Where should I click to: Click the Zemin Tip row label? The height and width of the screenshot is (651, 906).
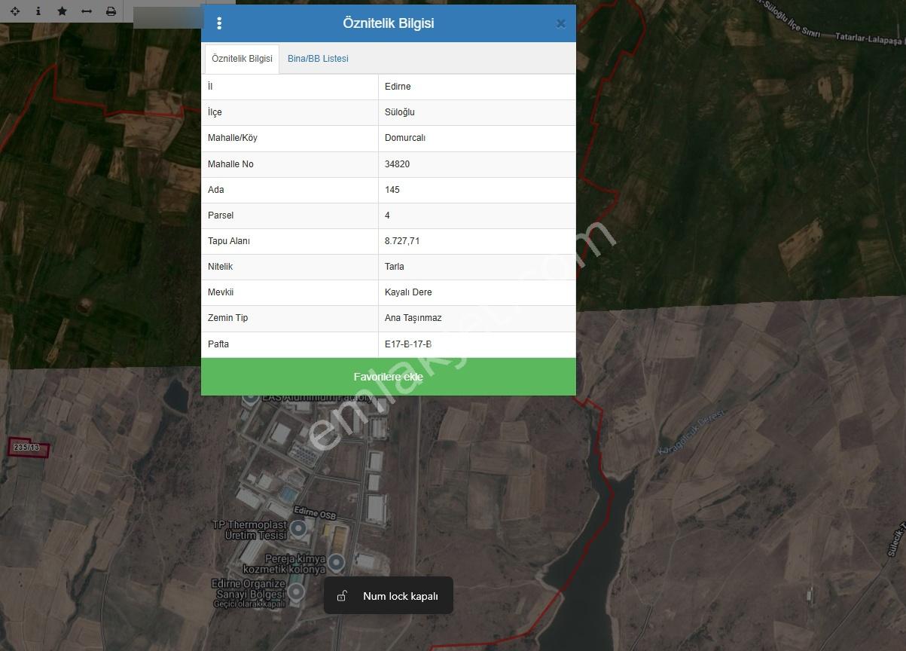(x=227, y=318)
